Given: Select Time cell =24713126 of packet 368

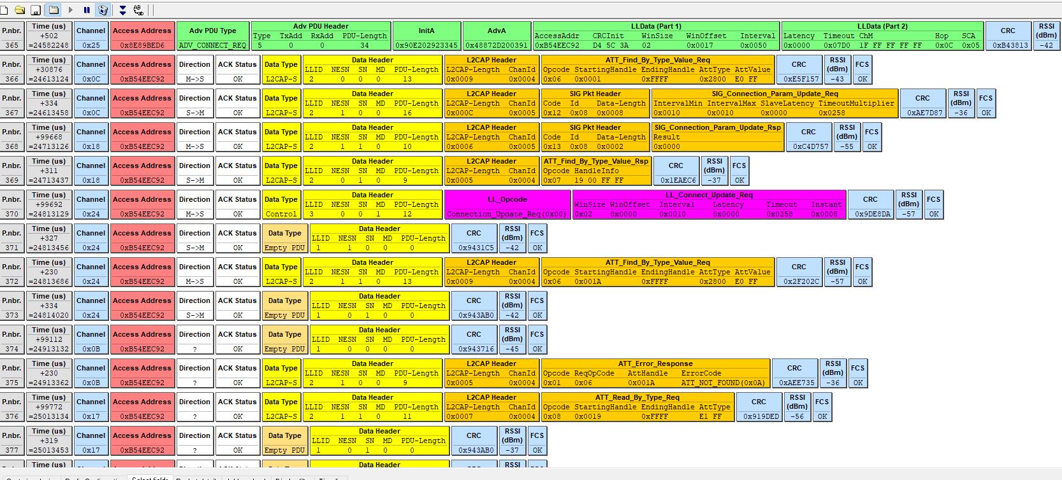Looking at the screenshot, I should [x=49, y=137].
